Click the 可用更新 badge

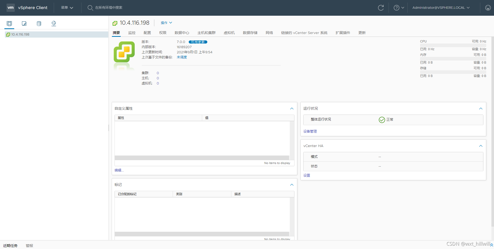click(x=198, y=42)
